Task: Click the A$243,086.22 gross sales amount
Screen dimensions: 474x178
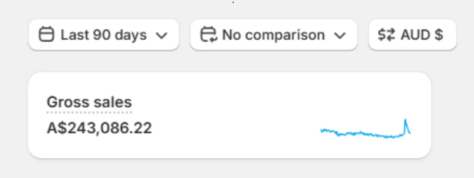Action: click(100, 128)
